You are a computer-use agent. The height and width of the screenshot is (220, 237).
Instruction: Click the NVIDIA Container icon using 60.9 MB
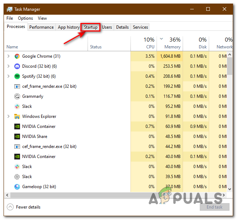(x=17, y=126)
